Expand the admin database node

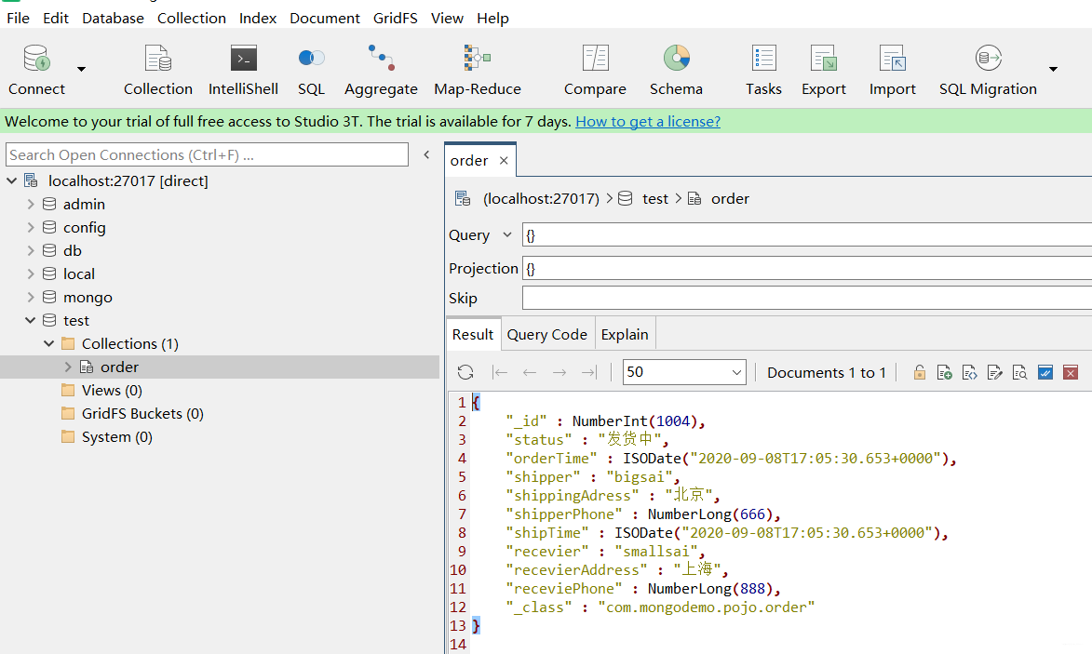31,205
